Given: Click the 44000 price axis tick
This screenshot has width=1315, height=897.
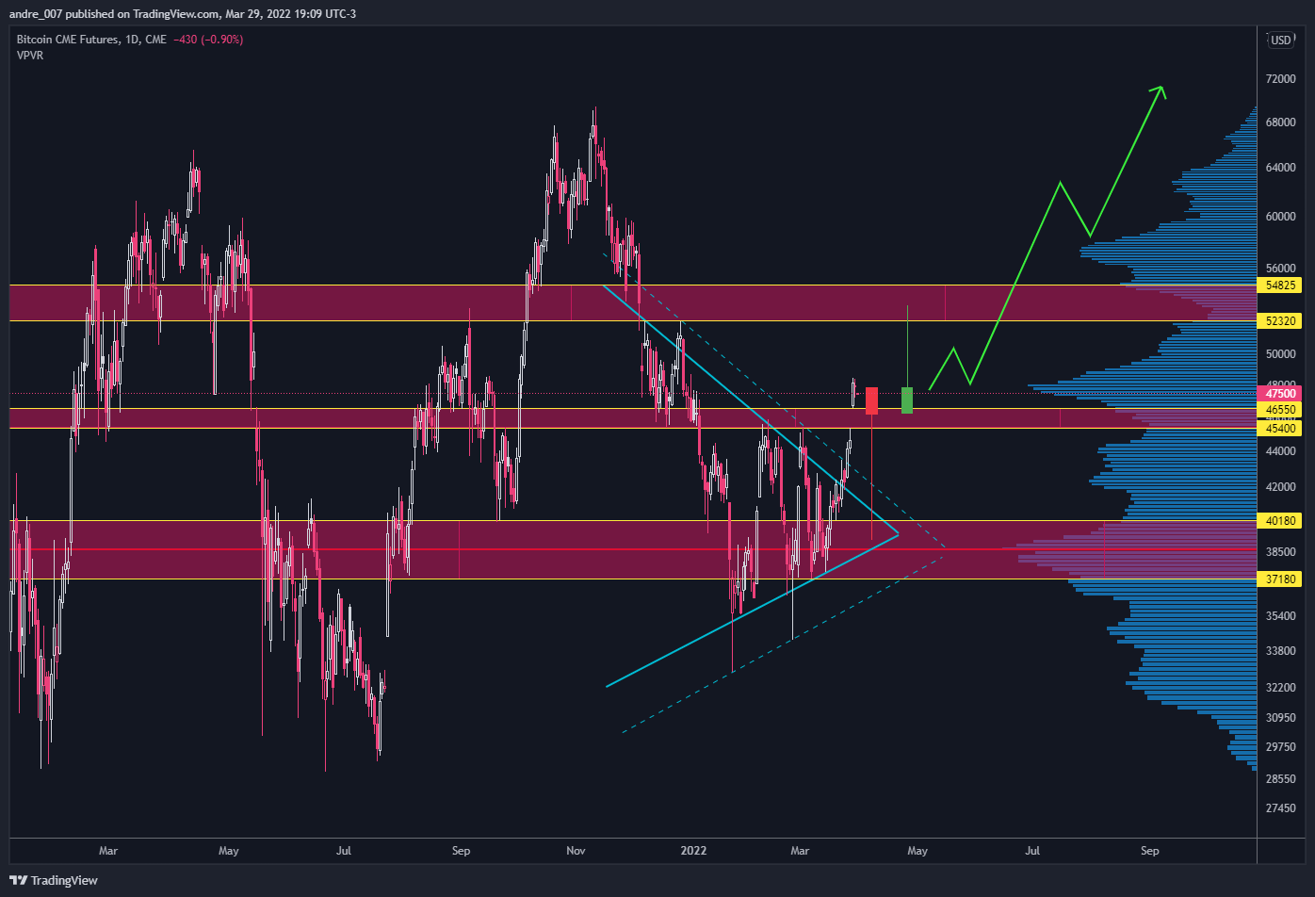Looking at the screenshot, I should (1281, 451).
